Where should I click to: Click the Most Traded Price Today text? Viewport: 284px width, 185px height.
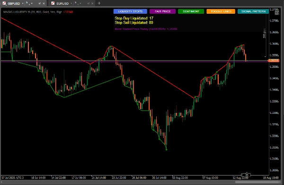(146, 29)
